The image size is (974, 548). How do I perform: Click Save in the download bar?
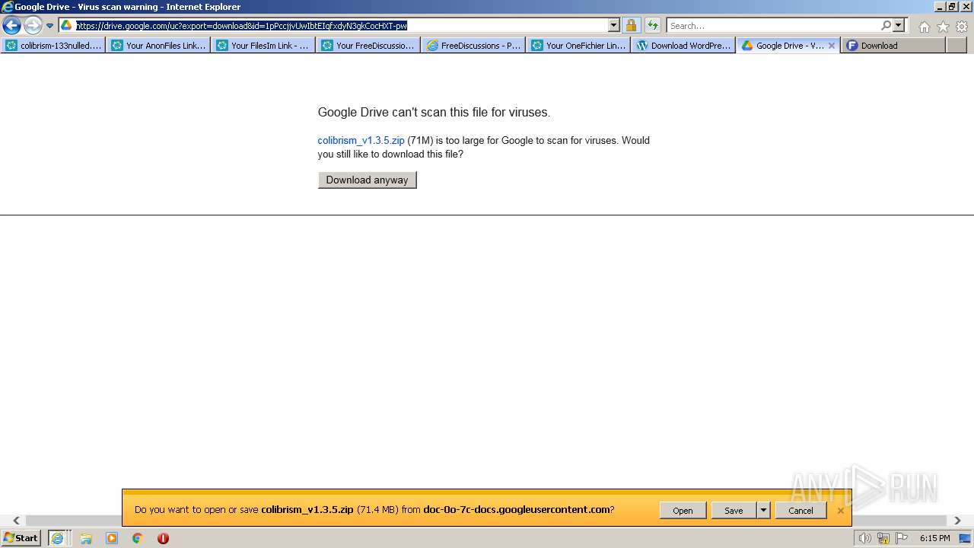(x=734, y=510)
